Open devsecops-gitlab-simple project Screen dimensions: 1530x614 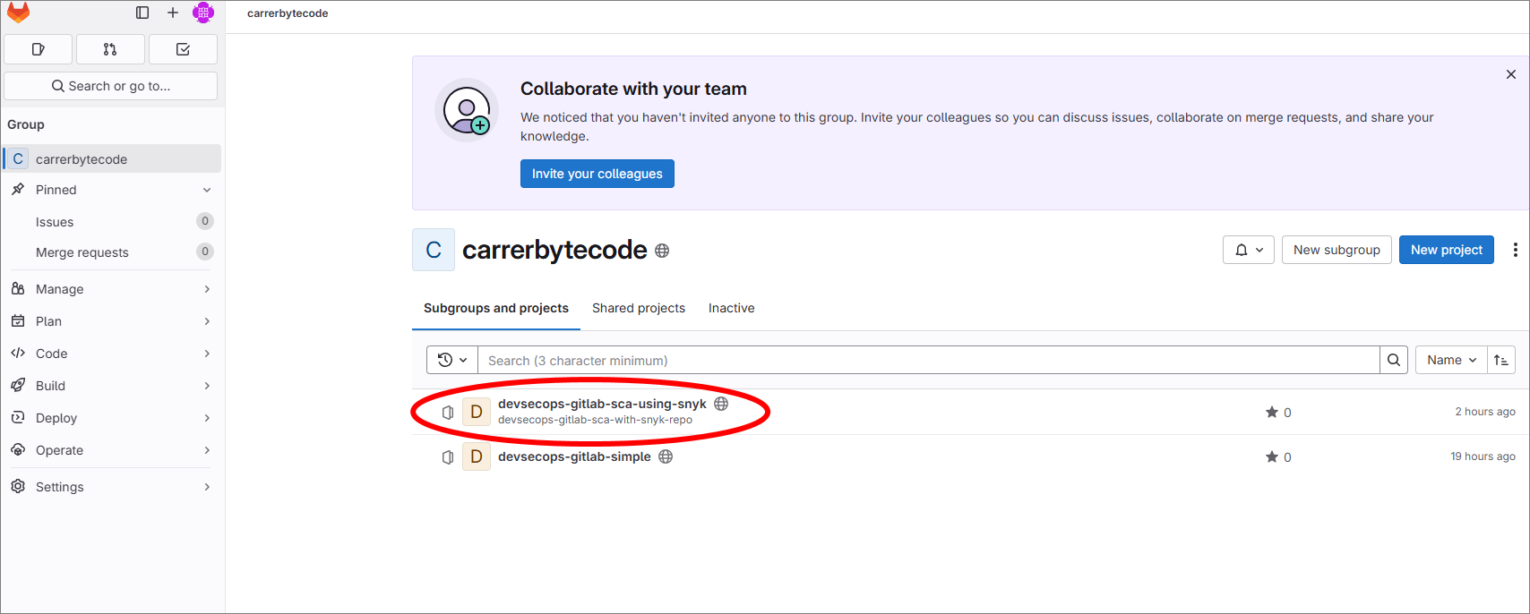574,456
